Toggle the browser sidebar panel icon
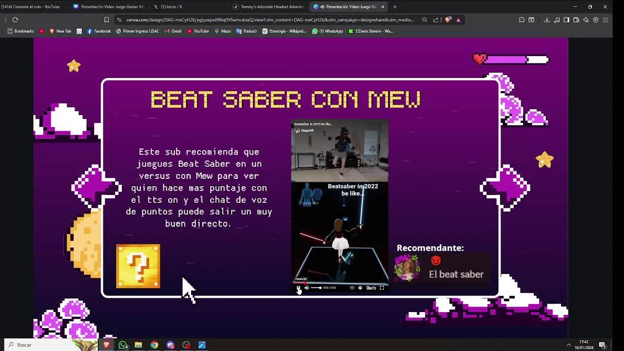This screenshot has height=351, width=624. point(566,20)
